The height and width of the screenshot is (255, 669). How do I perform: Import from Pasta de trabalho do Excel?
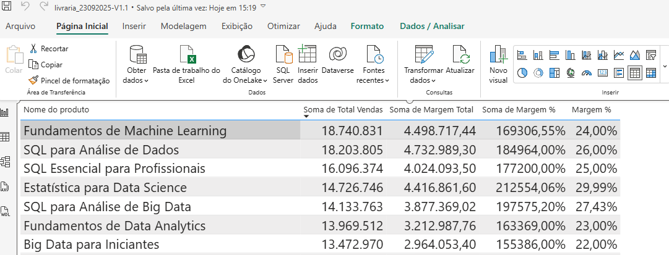click(186, 64)
